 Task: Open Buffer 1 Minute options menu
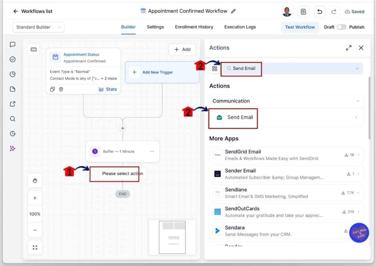(x=152, y=152)
